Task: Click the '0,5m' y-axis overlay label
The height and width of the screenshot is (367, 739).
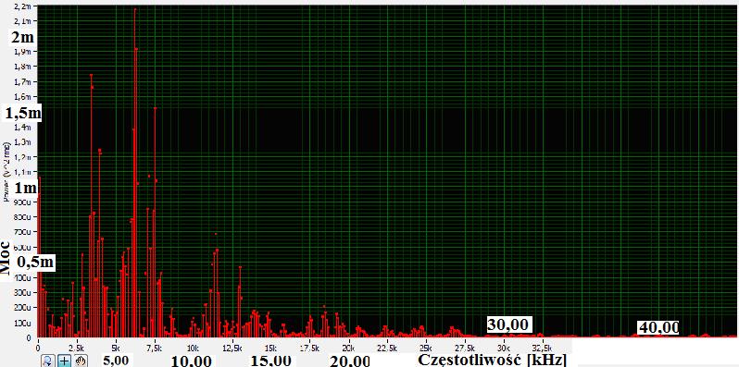Action: point(36,262)
